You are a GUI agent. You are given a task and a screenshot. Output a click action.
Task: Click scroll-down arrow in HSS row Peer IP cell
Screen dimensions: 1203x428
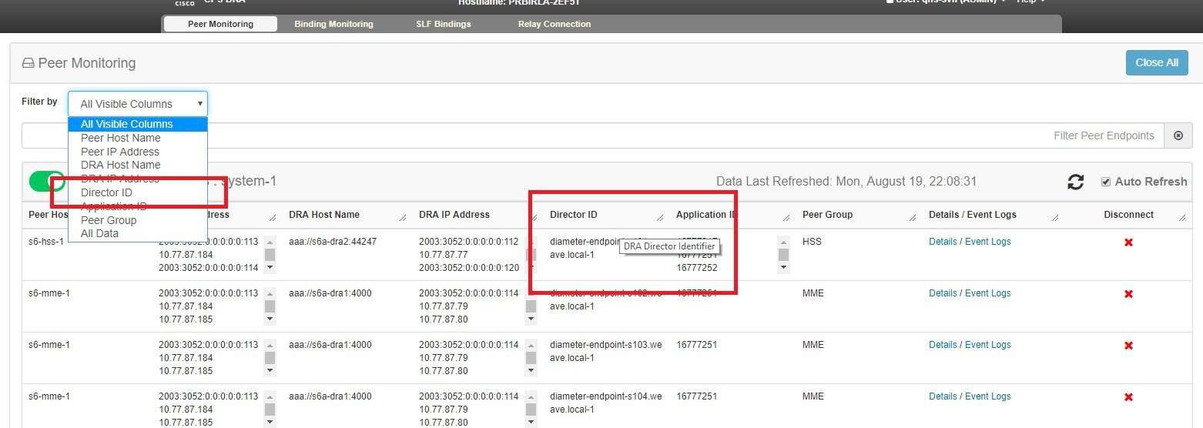point(270,268)
